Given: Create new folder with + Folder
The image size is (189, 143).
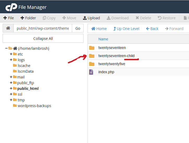Looking at the screenshot, I should [x=28, y=18].
